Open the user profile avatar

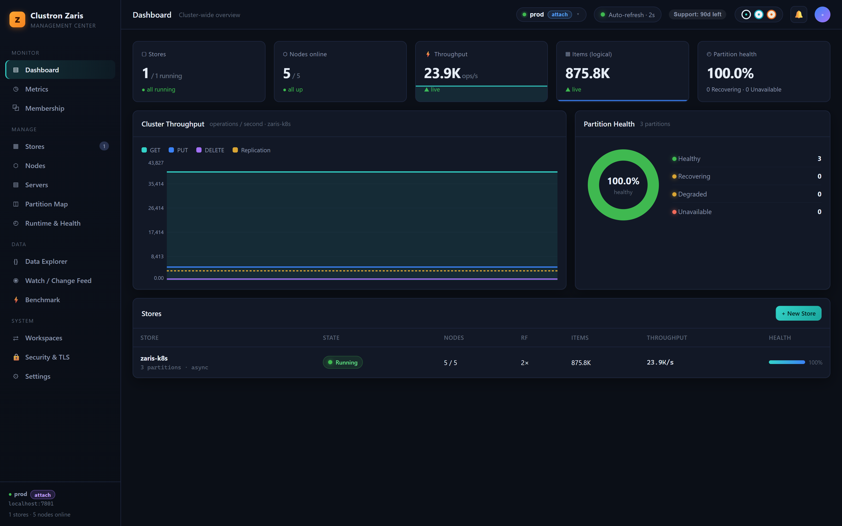(x=822, y=15)
